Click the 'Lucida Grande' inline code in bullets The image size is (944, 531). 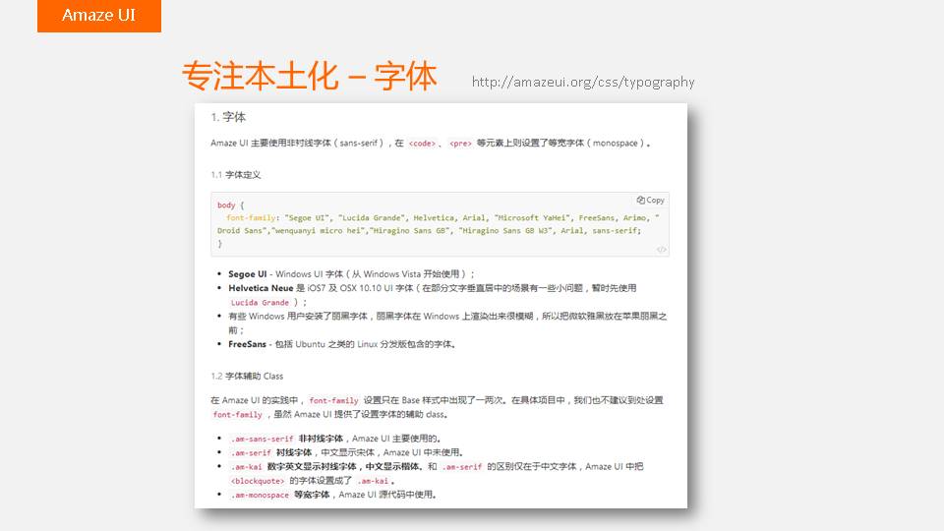260,303
